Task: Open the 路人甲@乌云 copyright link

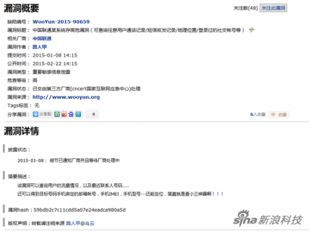Action: point(80,223)
